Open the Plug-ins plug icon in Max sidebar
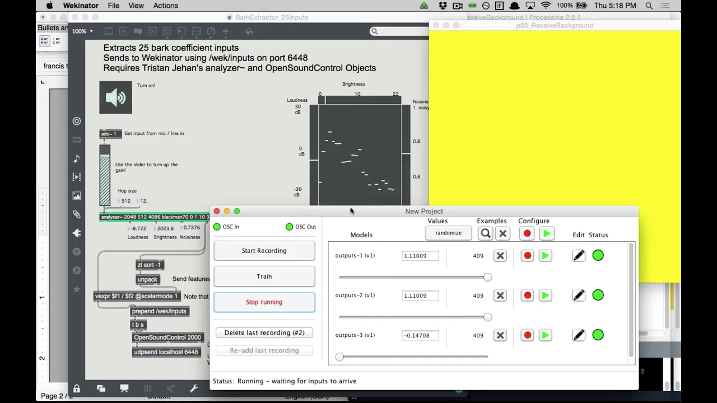 point(77,233)
